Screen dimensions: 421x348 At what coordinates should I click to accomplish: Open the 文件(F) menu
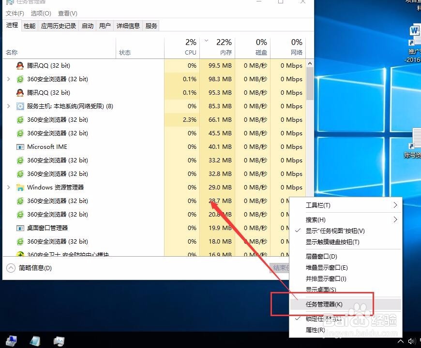point(15,14)
